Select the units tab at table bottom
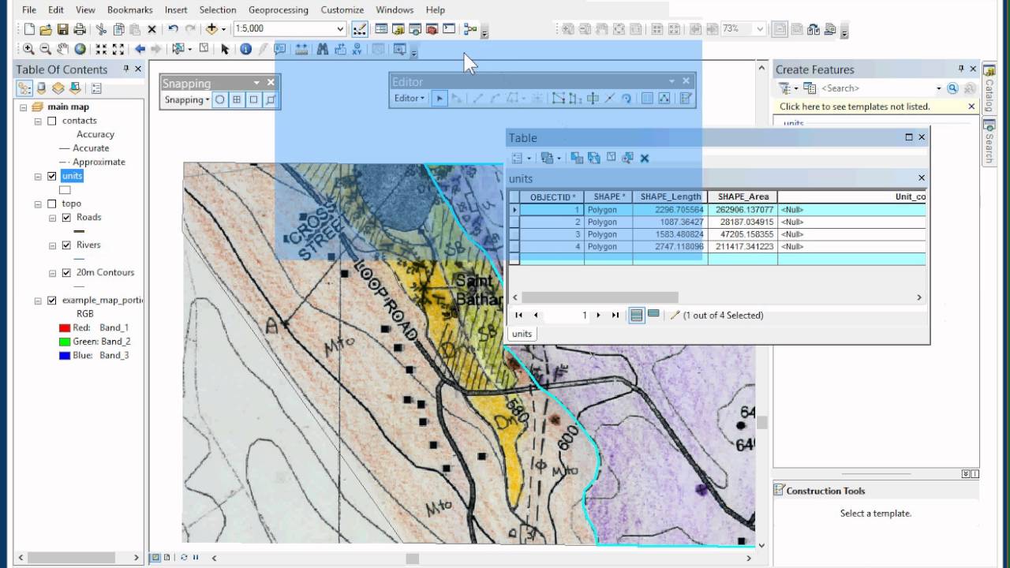Screen dimensions: 1010x568 coord(522,334)
